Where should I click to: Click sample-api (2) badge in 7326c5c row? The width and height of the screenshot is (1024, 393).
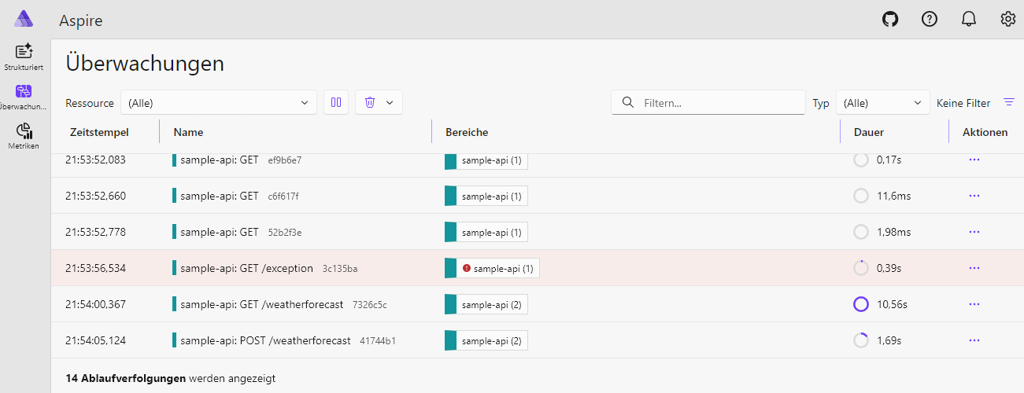[x=486, y=304]
